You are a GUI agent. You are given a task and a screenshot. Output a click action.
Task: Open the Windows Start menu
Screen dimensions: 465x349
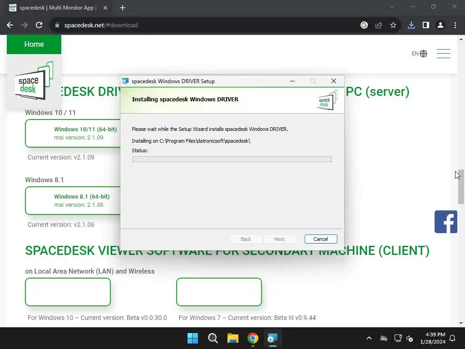(x=193, y=338)
